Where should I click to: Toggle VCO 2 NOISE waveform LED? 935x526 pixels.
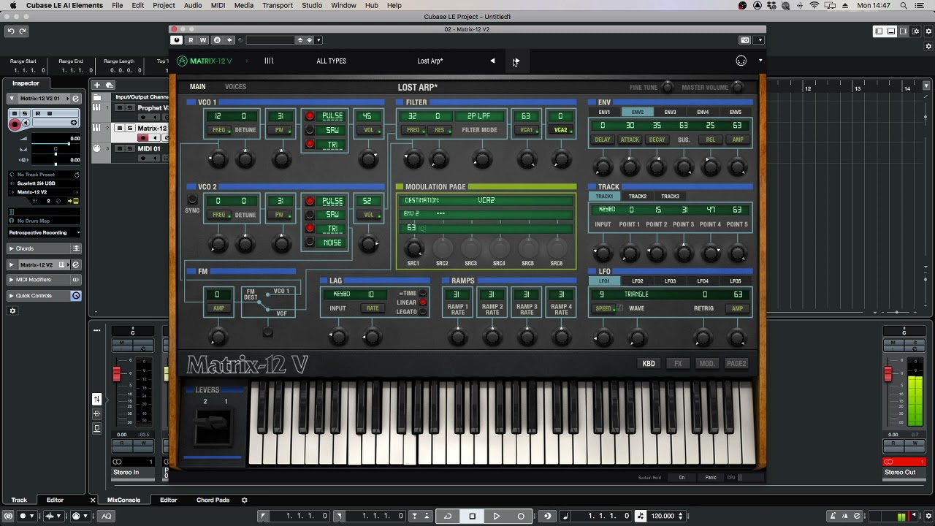point(310,243)
